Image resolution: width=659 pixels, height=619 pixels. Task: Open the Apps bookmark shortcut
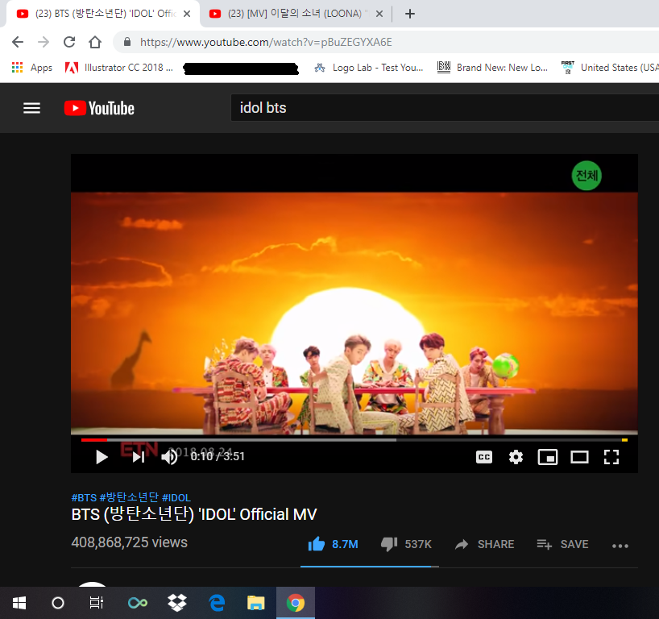(x=32, y=68)
